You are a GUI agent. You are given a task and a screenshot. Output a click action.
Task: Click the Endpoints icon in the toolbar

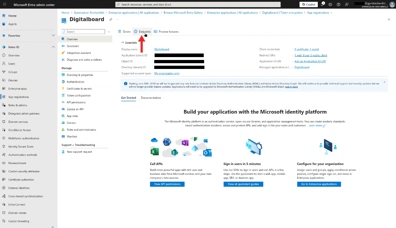[x=136, y=32]
